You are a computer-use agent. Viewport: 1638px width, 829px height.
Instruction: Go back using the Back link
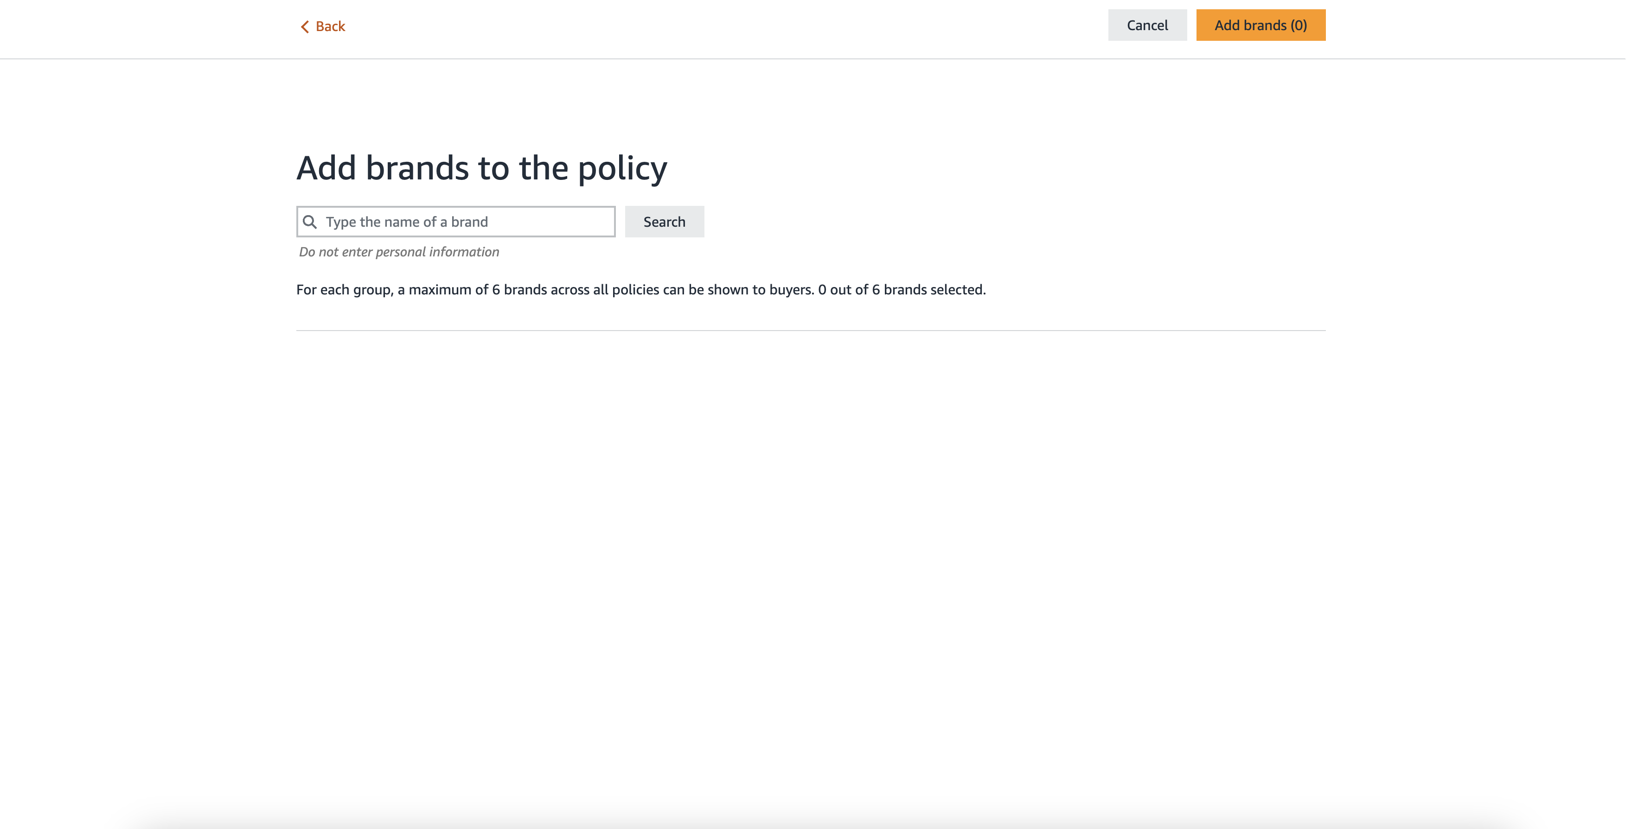(x=322, y=26)
